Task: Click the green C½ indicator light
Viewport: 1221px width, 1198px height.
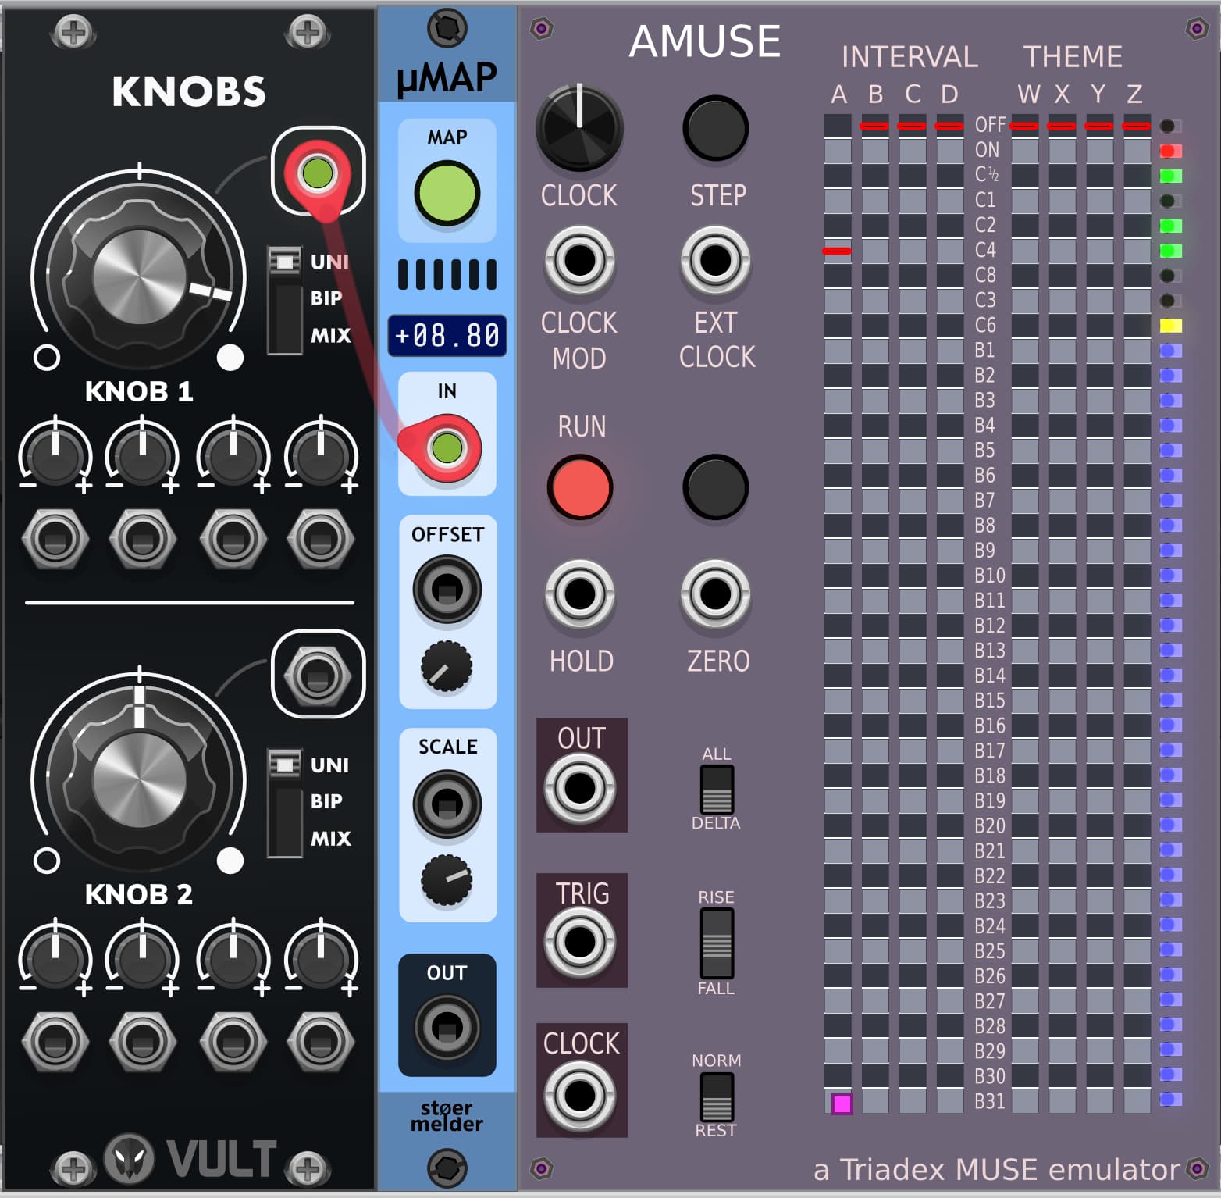Action: point(1170,176)
